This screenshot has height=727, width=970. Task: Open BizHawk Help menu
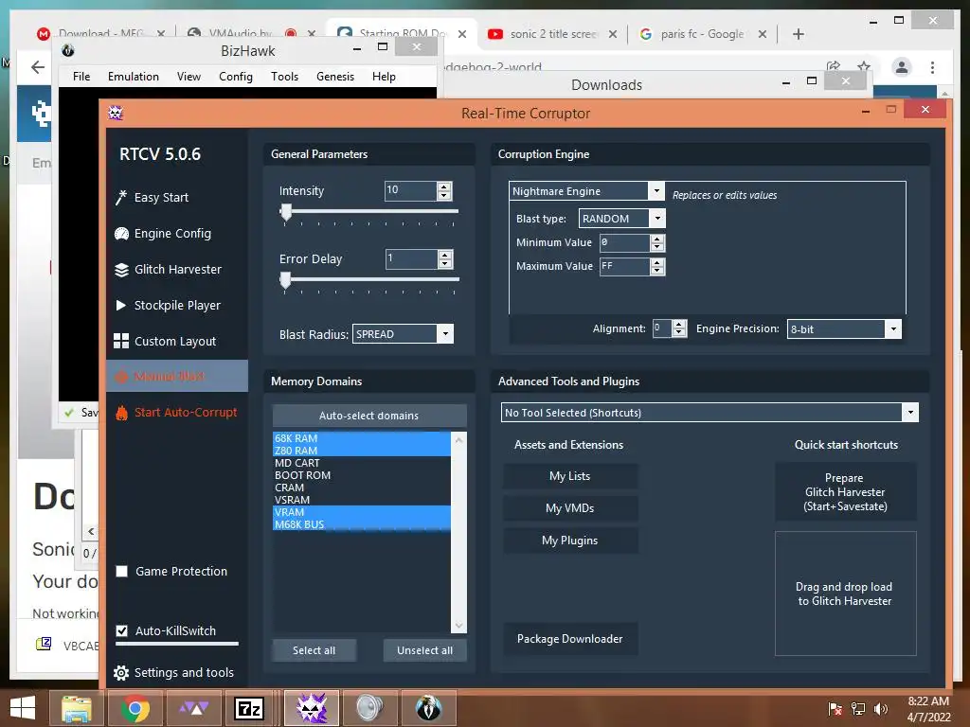coord(384,76)
